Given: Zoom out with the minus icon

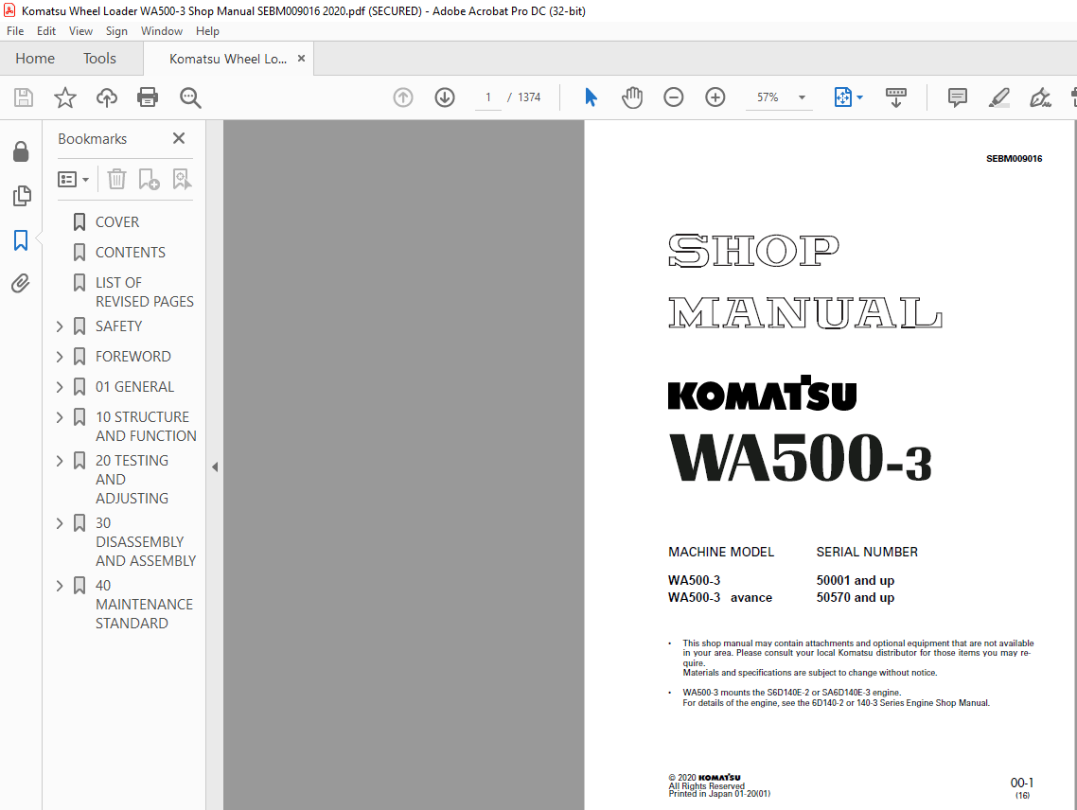Looking at the screenshot, I should pos(673,97).
